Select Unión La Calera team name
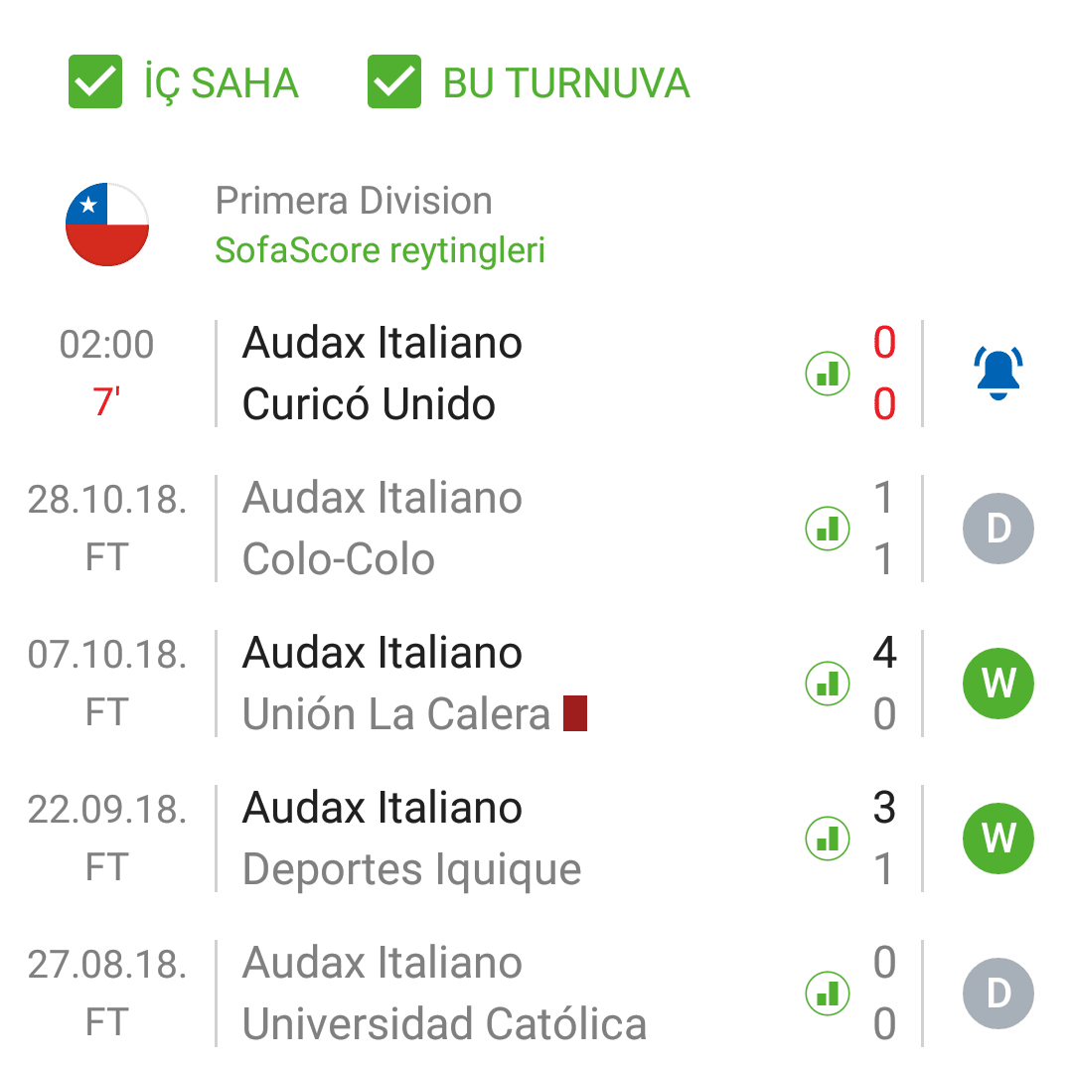Viewport: 1073px width, 1071px height. tap(396, 713)
